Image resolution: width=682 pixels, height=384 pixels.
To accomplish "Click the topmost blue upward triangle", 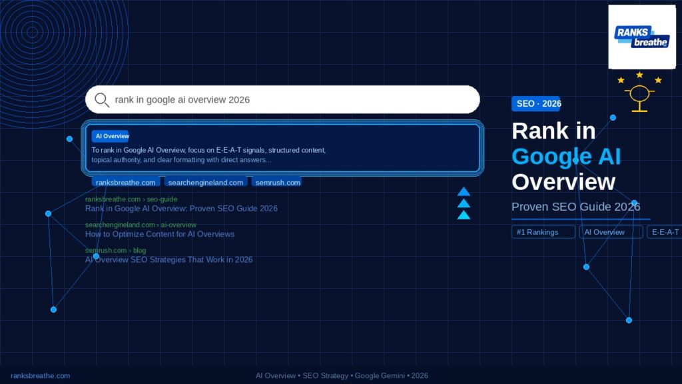I will point(464,193).
